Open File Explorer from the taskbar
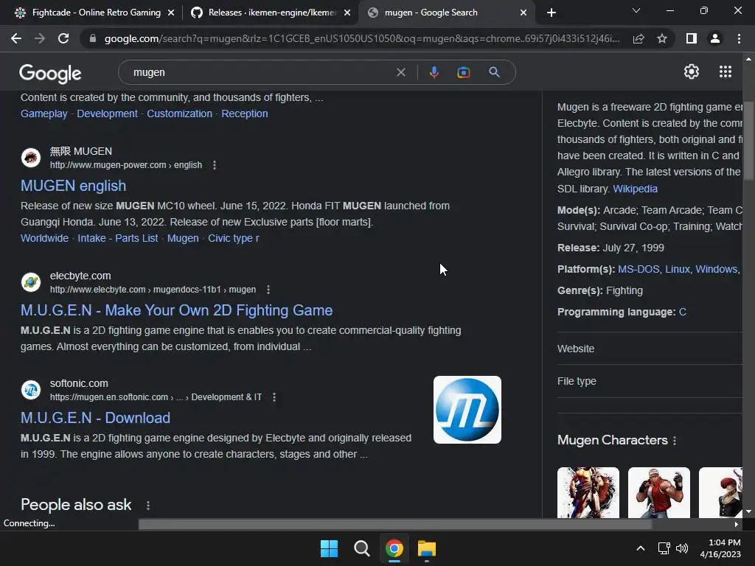The height and width of the screenshot is (566, 755). click(x=427, y=548)
